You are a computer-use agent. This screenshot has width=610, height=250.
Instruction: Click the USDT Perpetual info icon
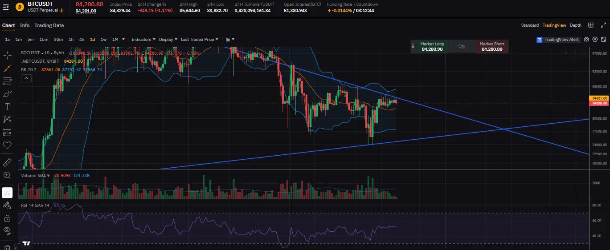point(61,10)
